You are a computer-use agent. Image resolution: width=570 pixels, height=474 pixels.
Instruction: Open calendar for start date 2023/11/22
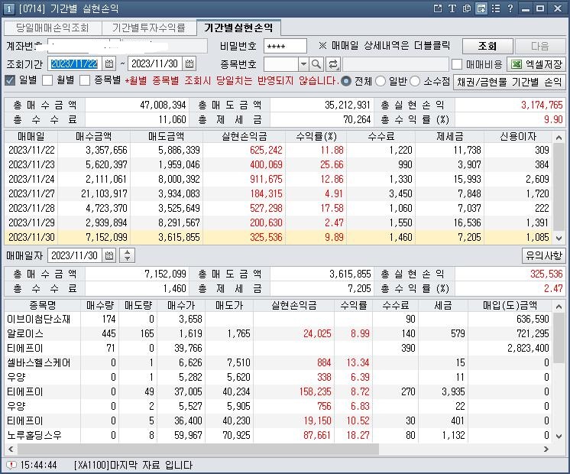(109, 63)
